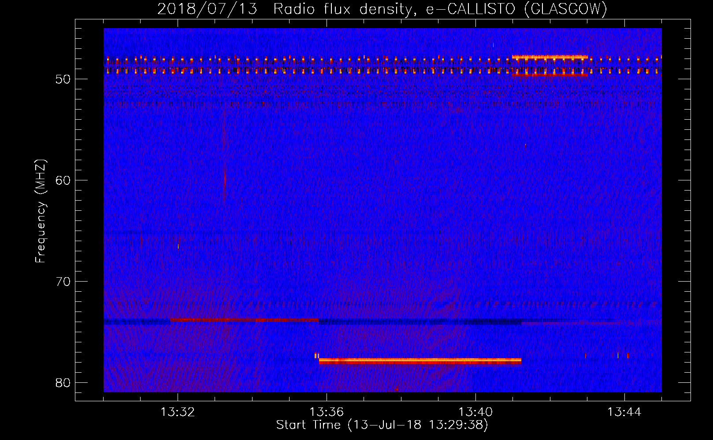Image resolution: width=713 pixels, height=440 pixels.
Task: Click the 13:44 time tick label
Action: (624, 412)
